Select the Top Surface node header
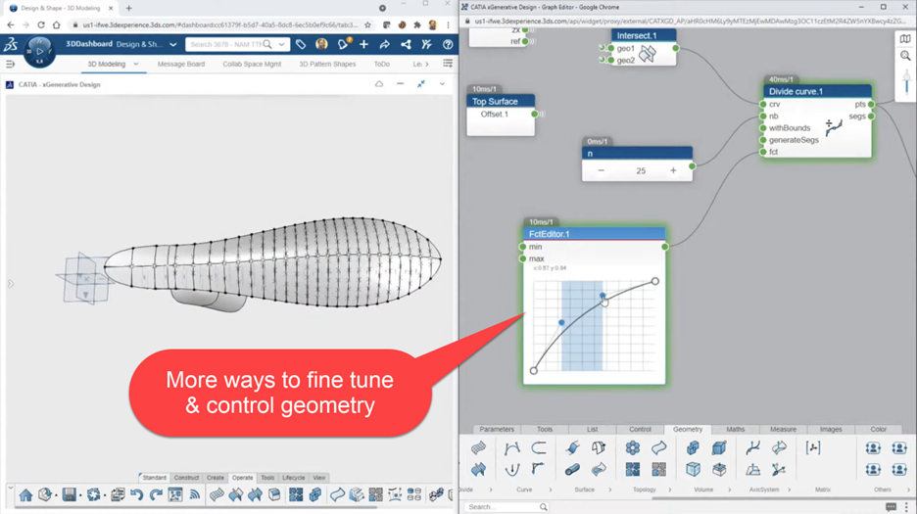Viewport: 917px width, 514px height. click(x=501, y=102)
